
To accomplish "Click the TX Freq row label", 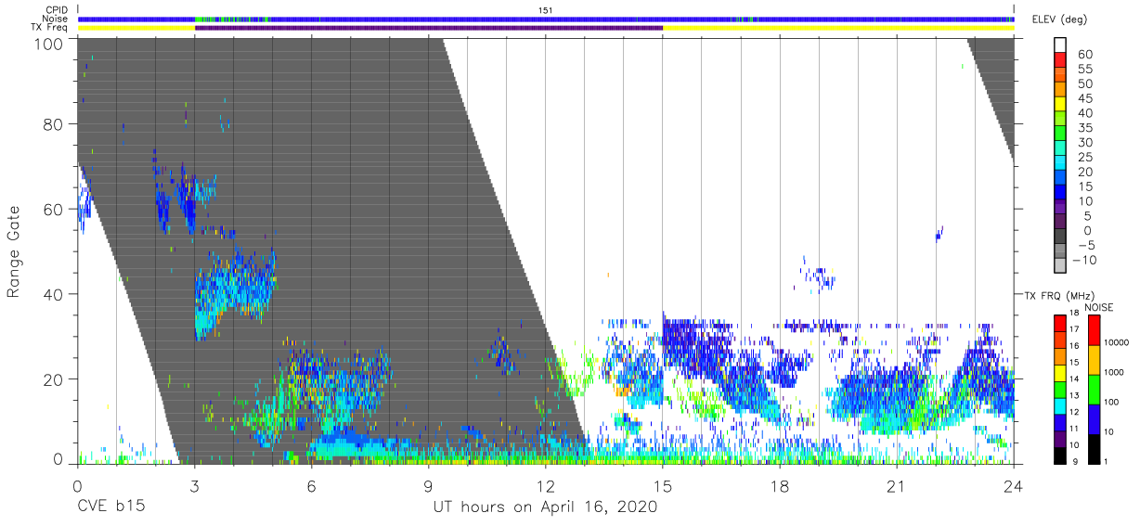I will point(49,28).
